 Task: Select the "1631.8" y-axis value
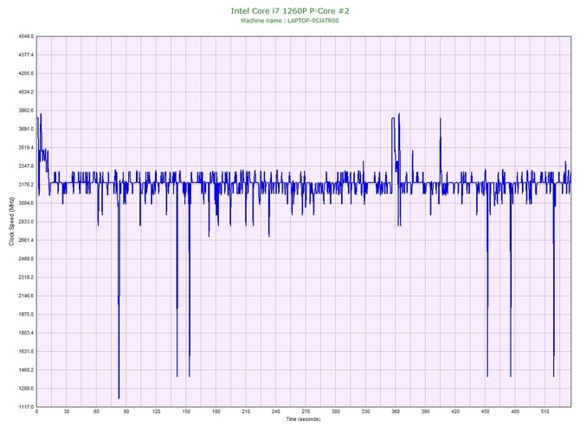tap(26, 352)
